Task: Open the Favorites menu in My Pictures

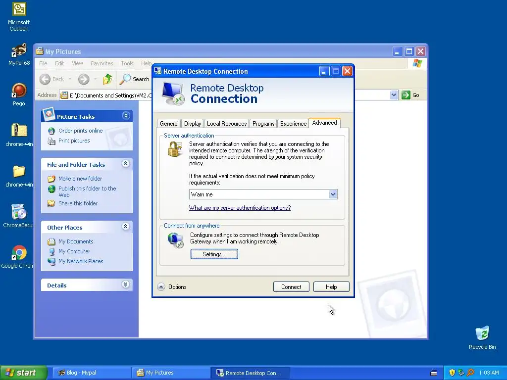Action: pos(102,63)
